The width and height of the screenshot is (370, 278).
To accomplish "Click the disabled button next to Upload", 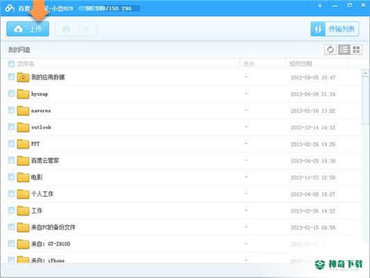I will coord(76,29).
